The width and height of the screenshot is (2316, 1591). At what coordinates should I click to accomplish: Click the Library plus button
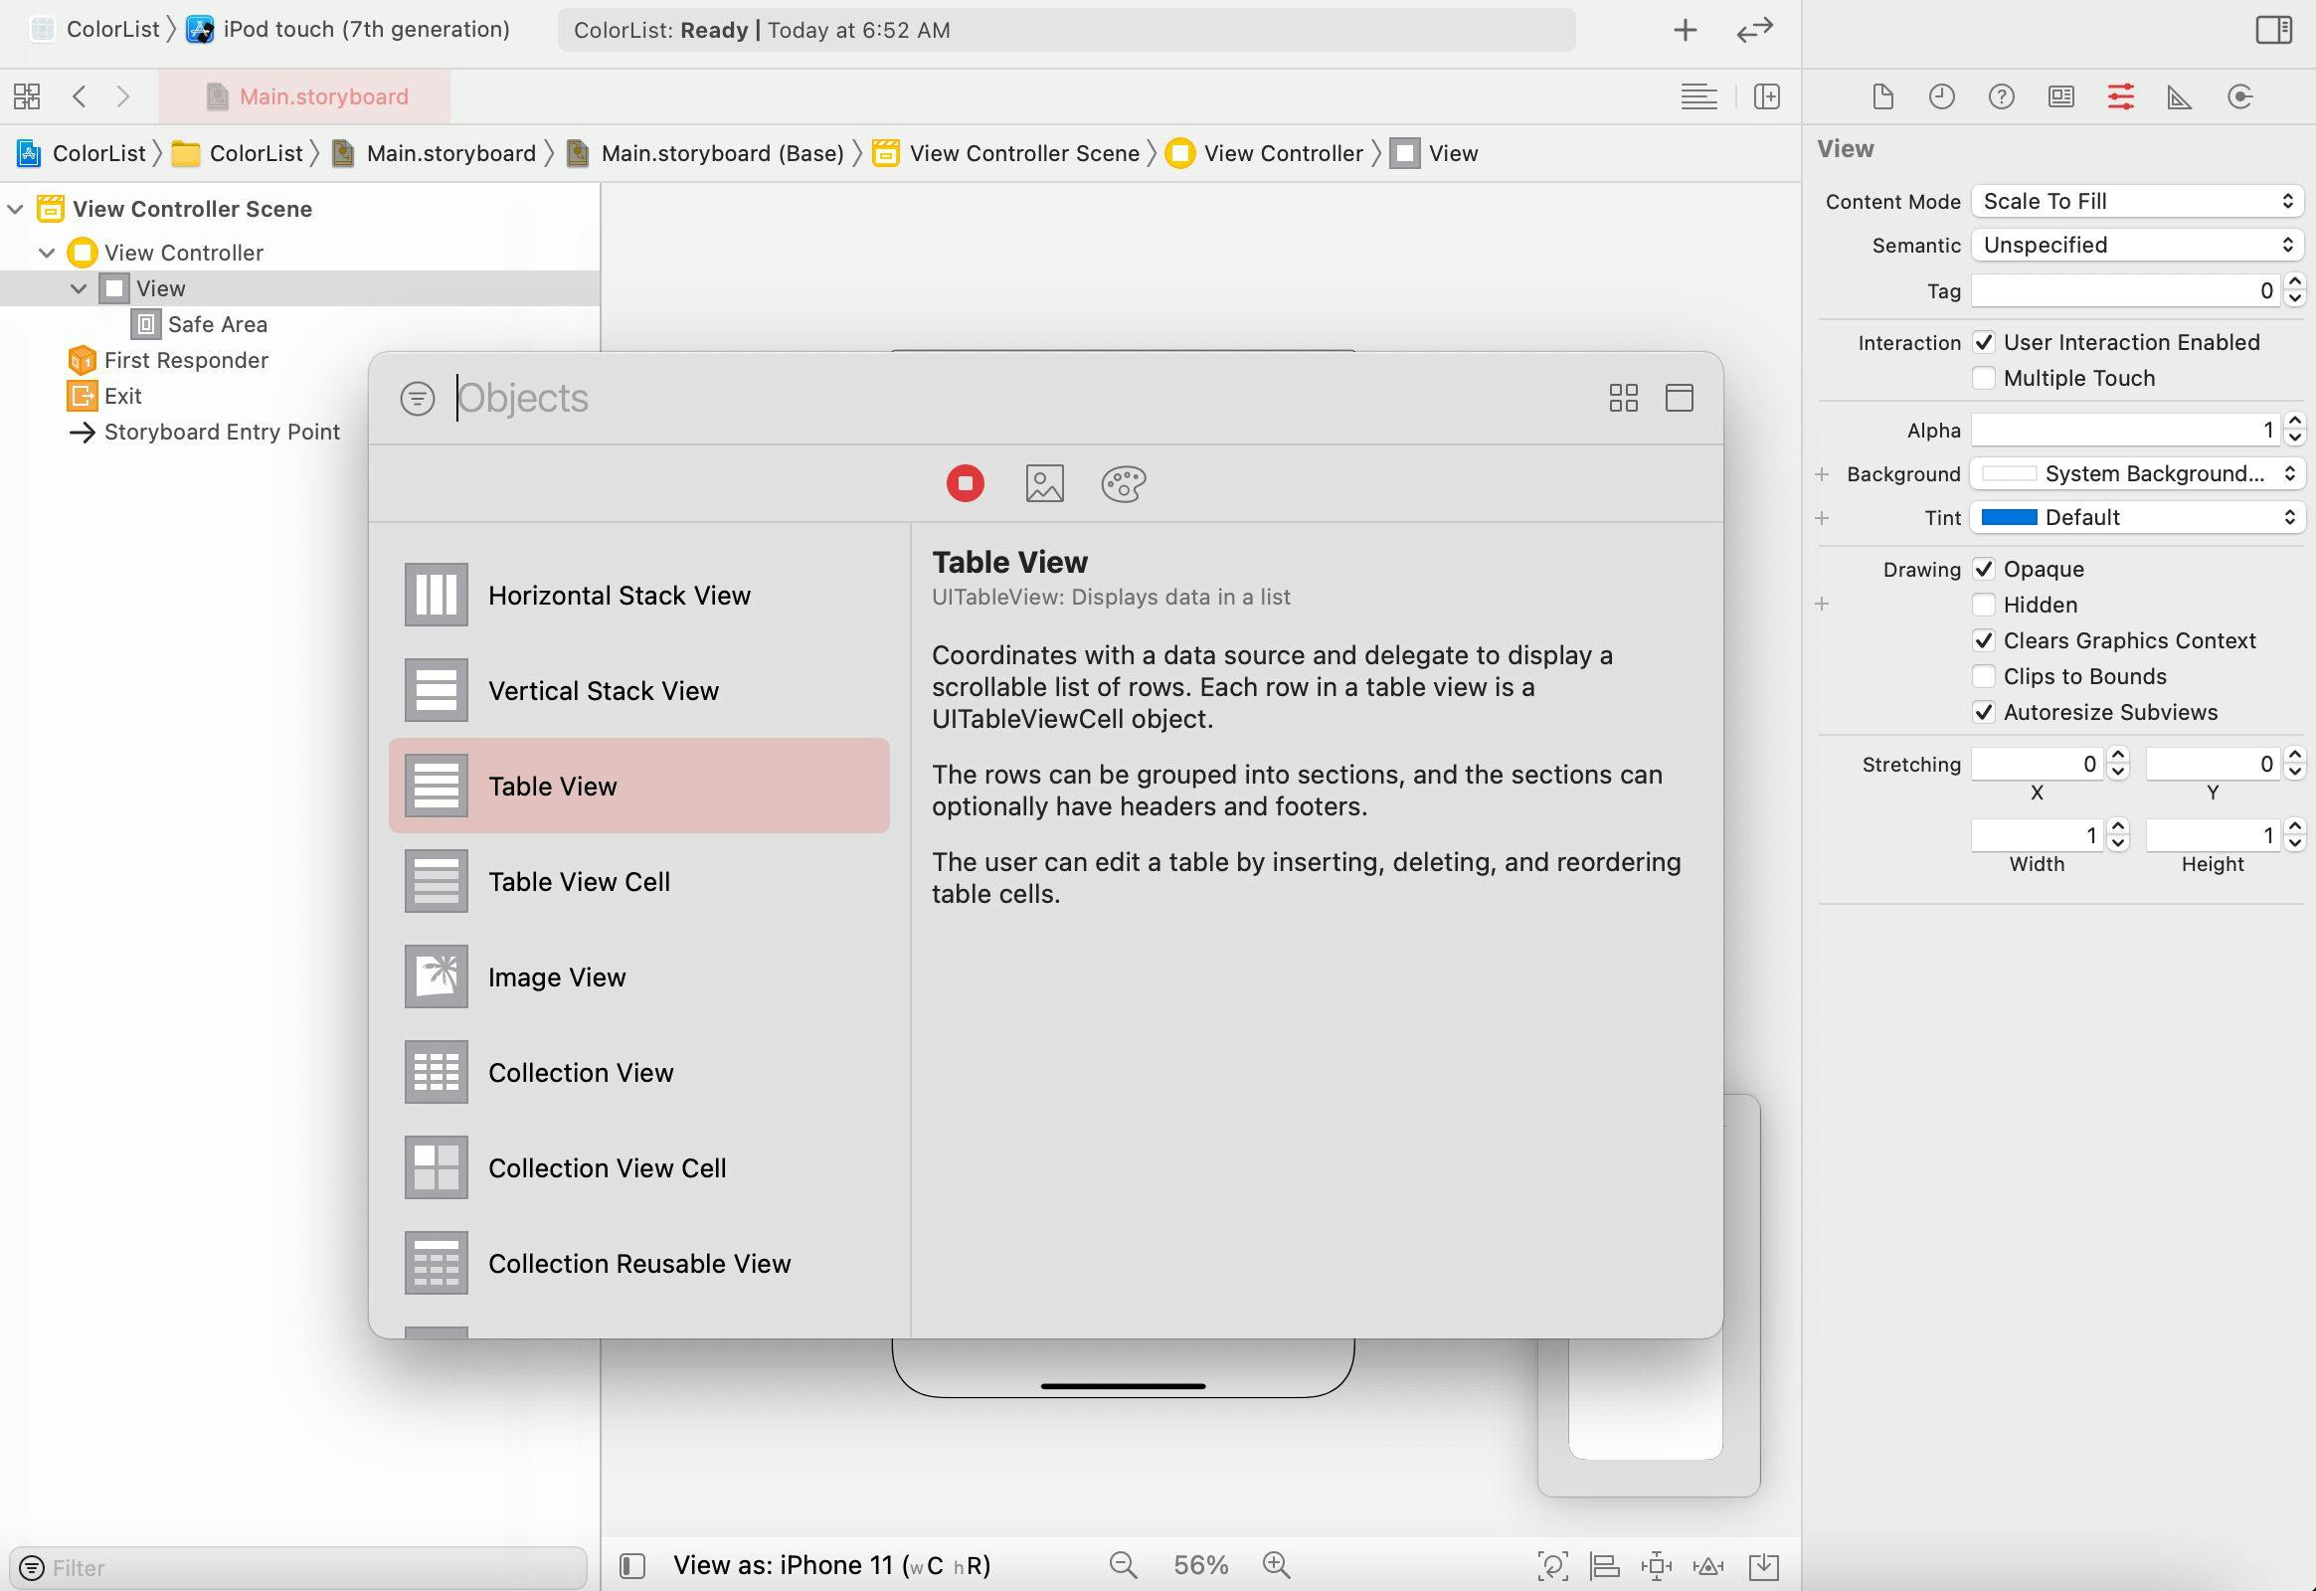pos(1685,30)
